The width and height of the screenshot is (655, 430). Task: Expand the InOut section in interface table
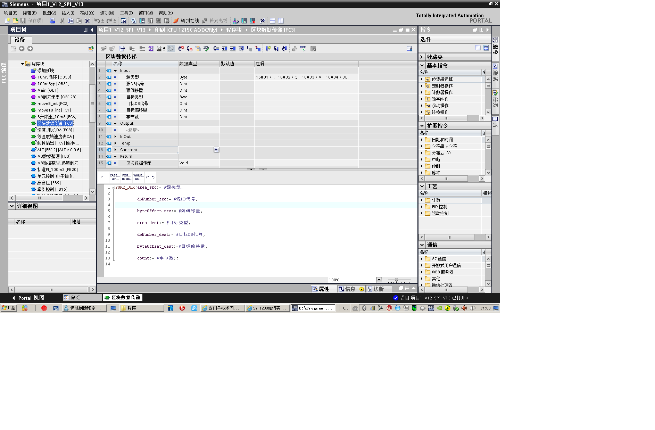point(115,137)
